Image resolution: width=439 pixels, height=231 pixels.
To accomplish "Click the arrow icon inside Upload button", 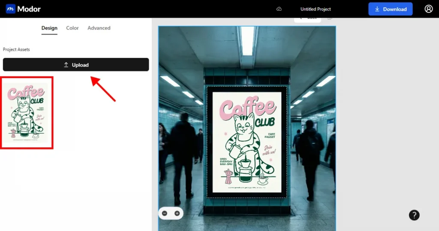I will (66, 65).
